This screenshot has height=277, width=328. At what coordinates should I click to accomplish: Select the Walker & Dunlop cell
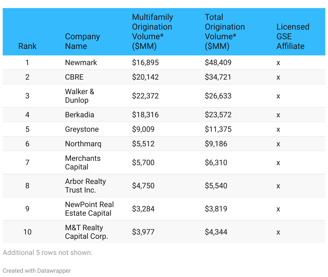pos(80,96)
